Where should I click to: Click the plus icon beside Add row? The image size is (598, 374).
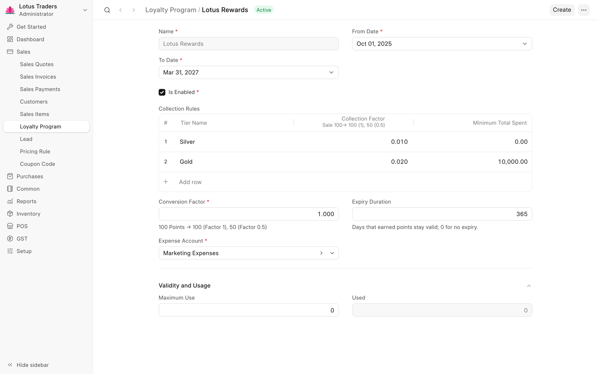tap(166, 182)
